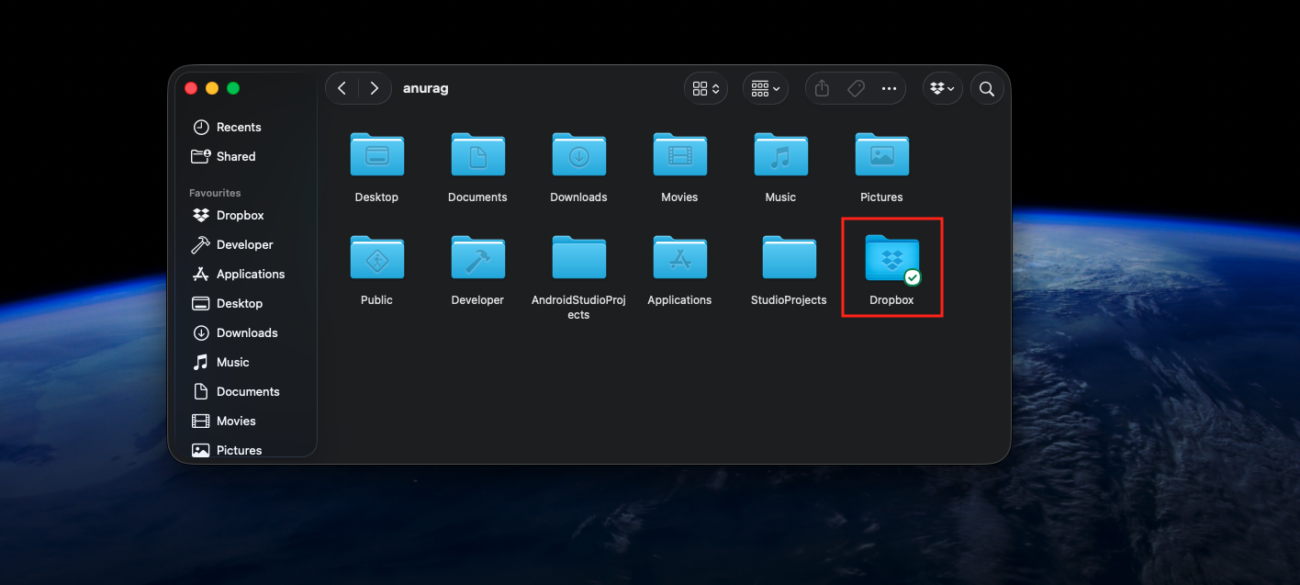Click the More actions ellipsis icon
1300x585 pixels.
coord(889,88)
